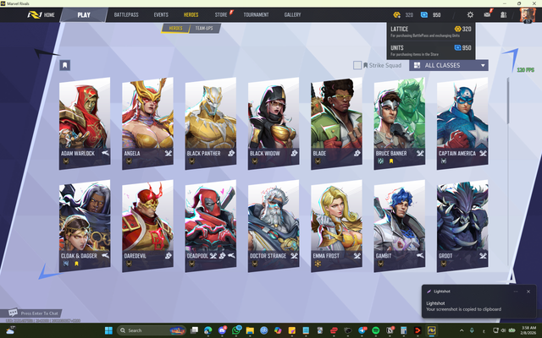This screenshot has width=542, height=338.
Task: Open WhatsApp from the taskbar
Action: pyautogui.click(x=236, y=330)
